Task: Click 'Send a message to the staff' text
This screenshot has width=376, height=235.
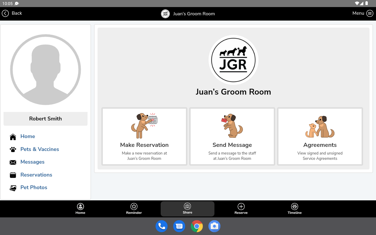Action: pos(232,153)
